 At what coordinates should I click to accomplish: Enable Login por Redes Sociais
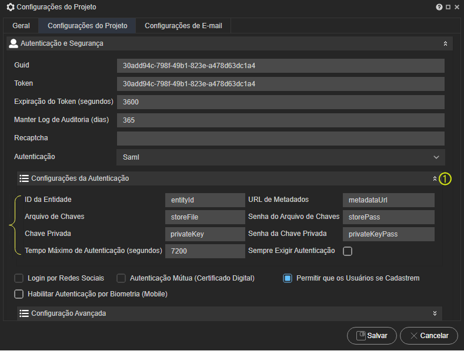coord(19,278)
